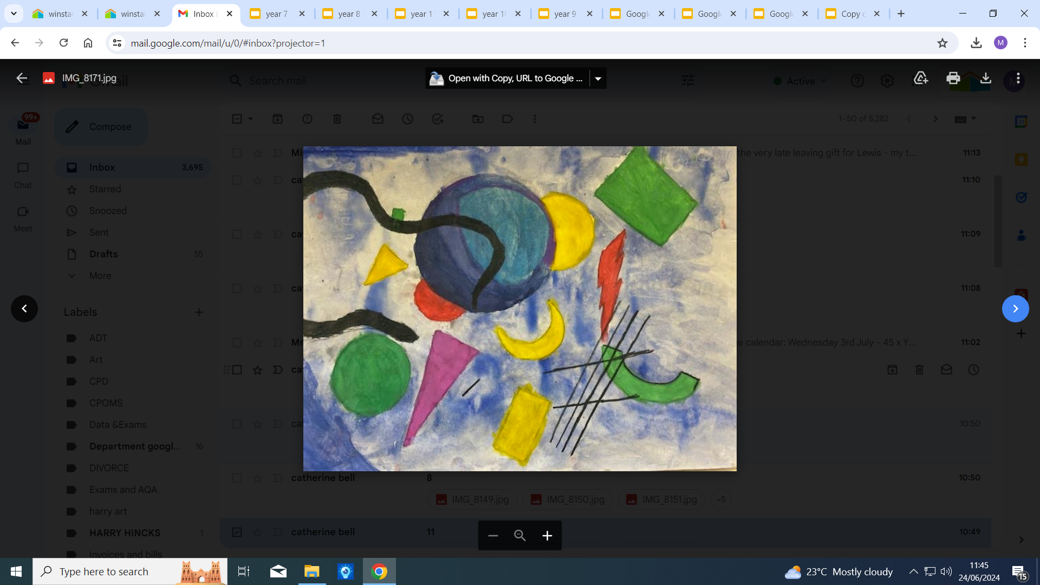Check the 11:02 email checkbox
1040x585 pixels.
[237, 342]
